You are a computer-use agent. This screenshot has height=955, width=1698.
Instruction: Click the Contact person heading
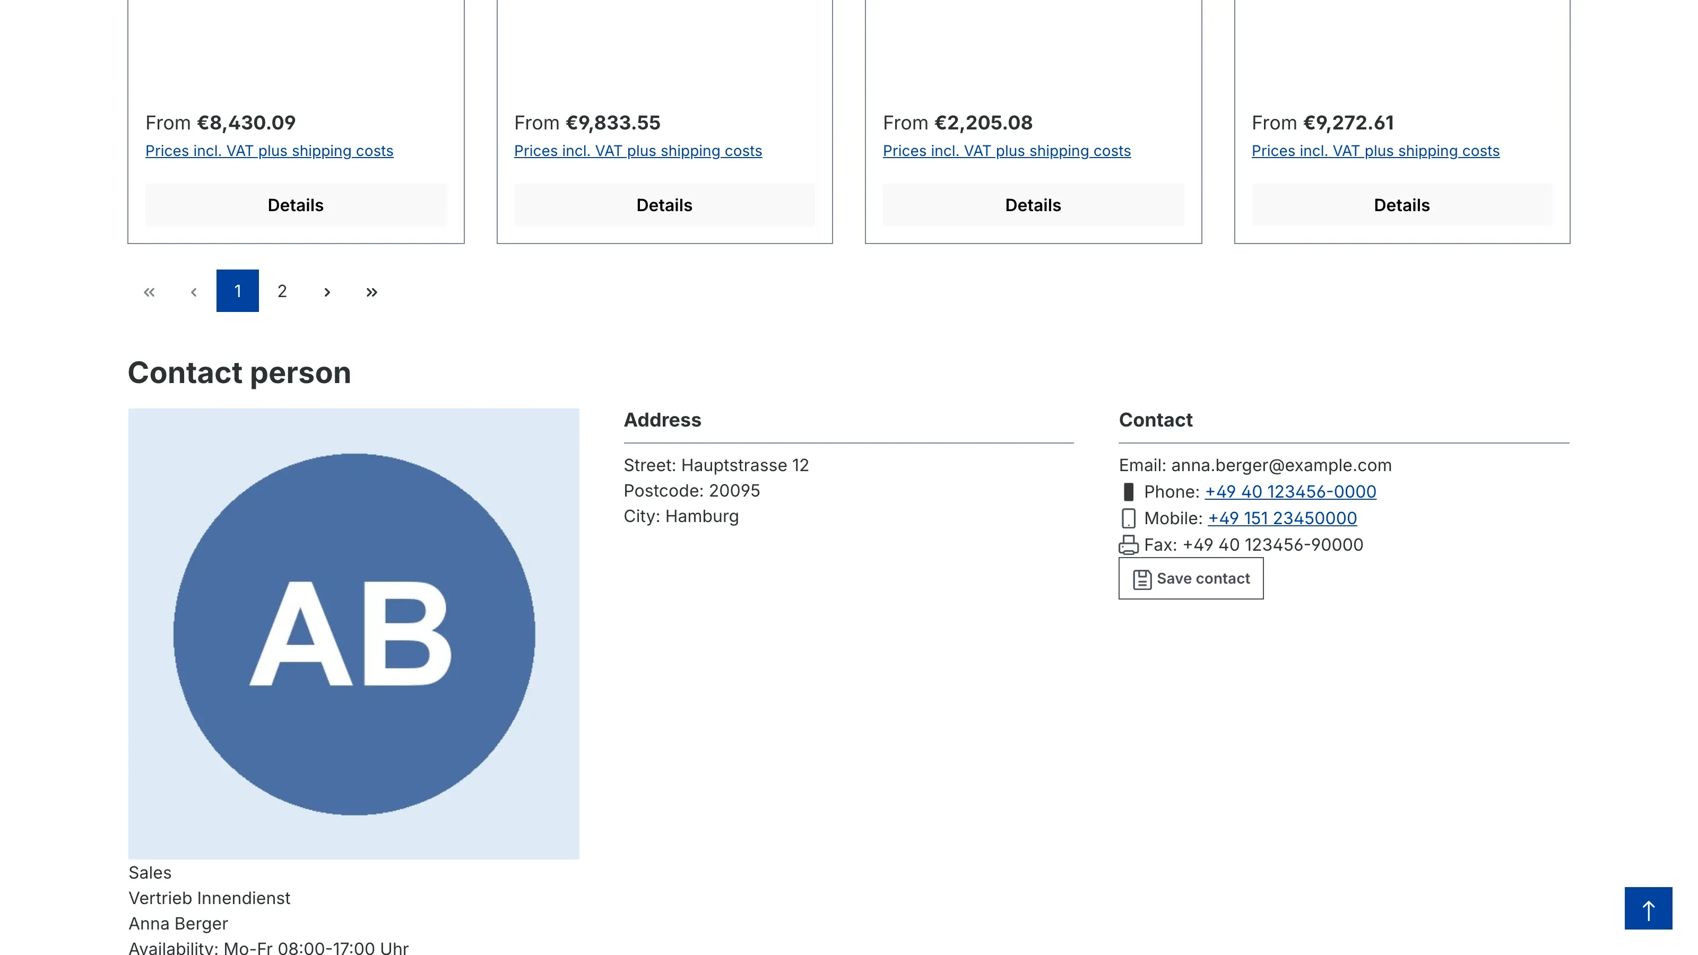[x=239, y=373]
